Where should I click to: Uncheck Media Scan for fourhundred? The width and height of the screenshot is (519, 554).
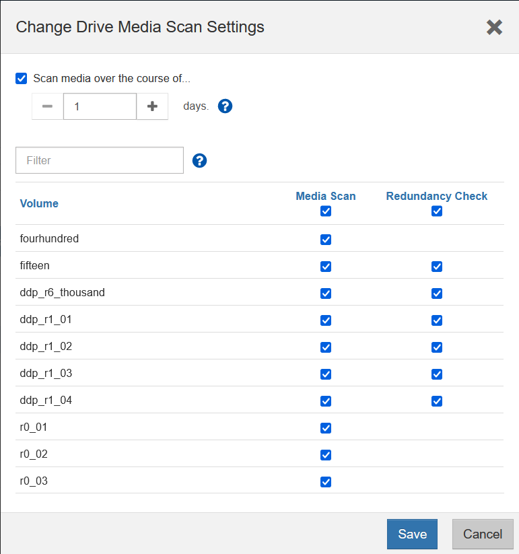point(326,240)
